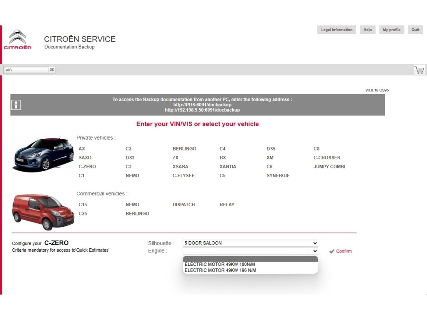This screenshot has height=320, width=427.
Task: Open the shopping cart icon
Action: point(419,70)
